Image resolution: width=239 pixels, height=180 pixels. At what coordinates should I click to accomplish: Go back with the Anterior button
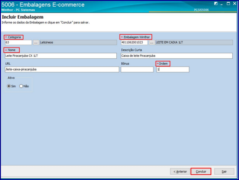180,172
